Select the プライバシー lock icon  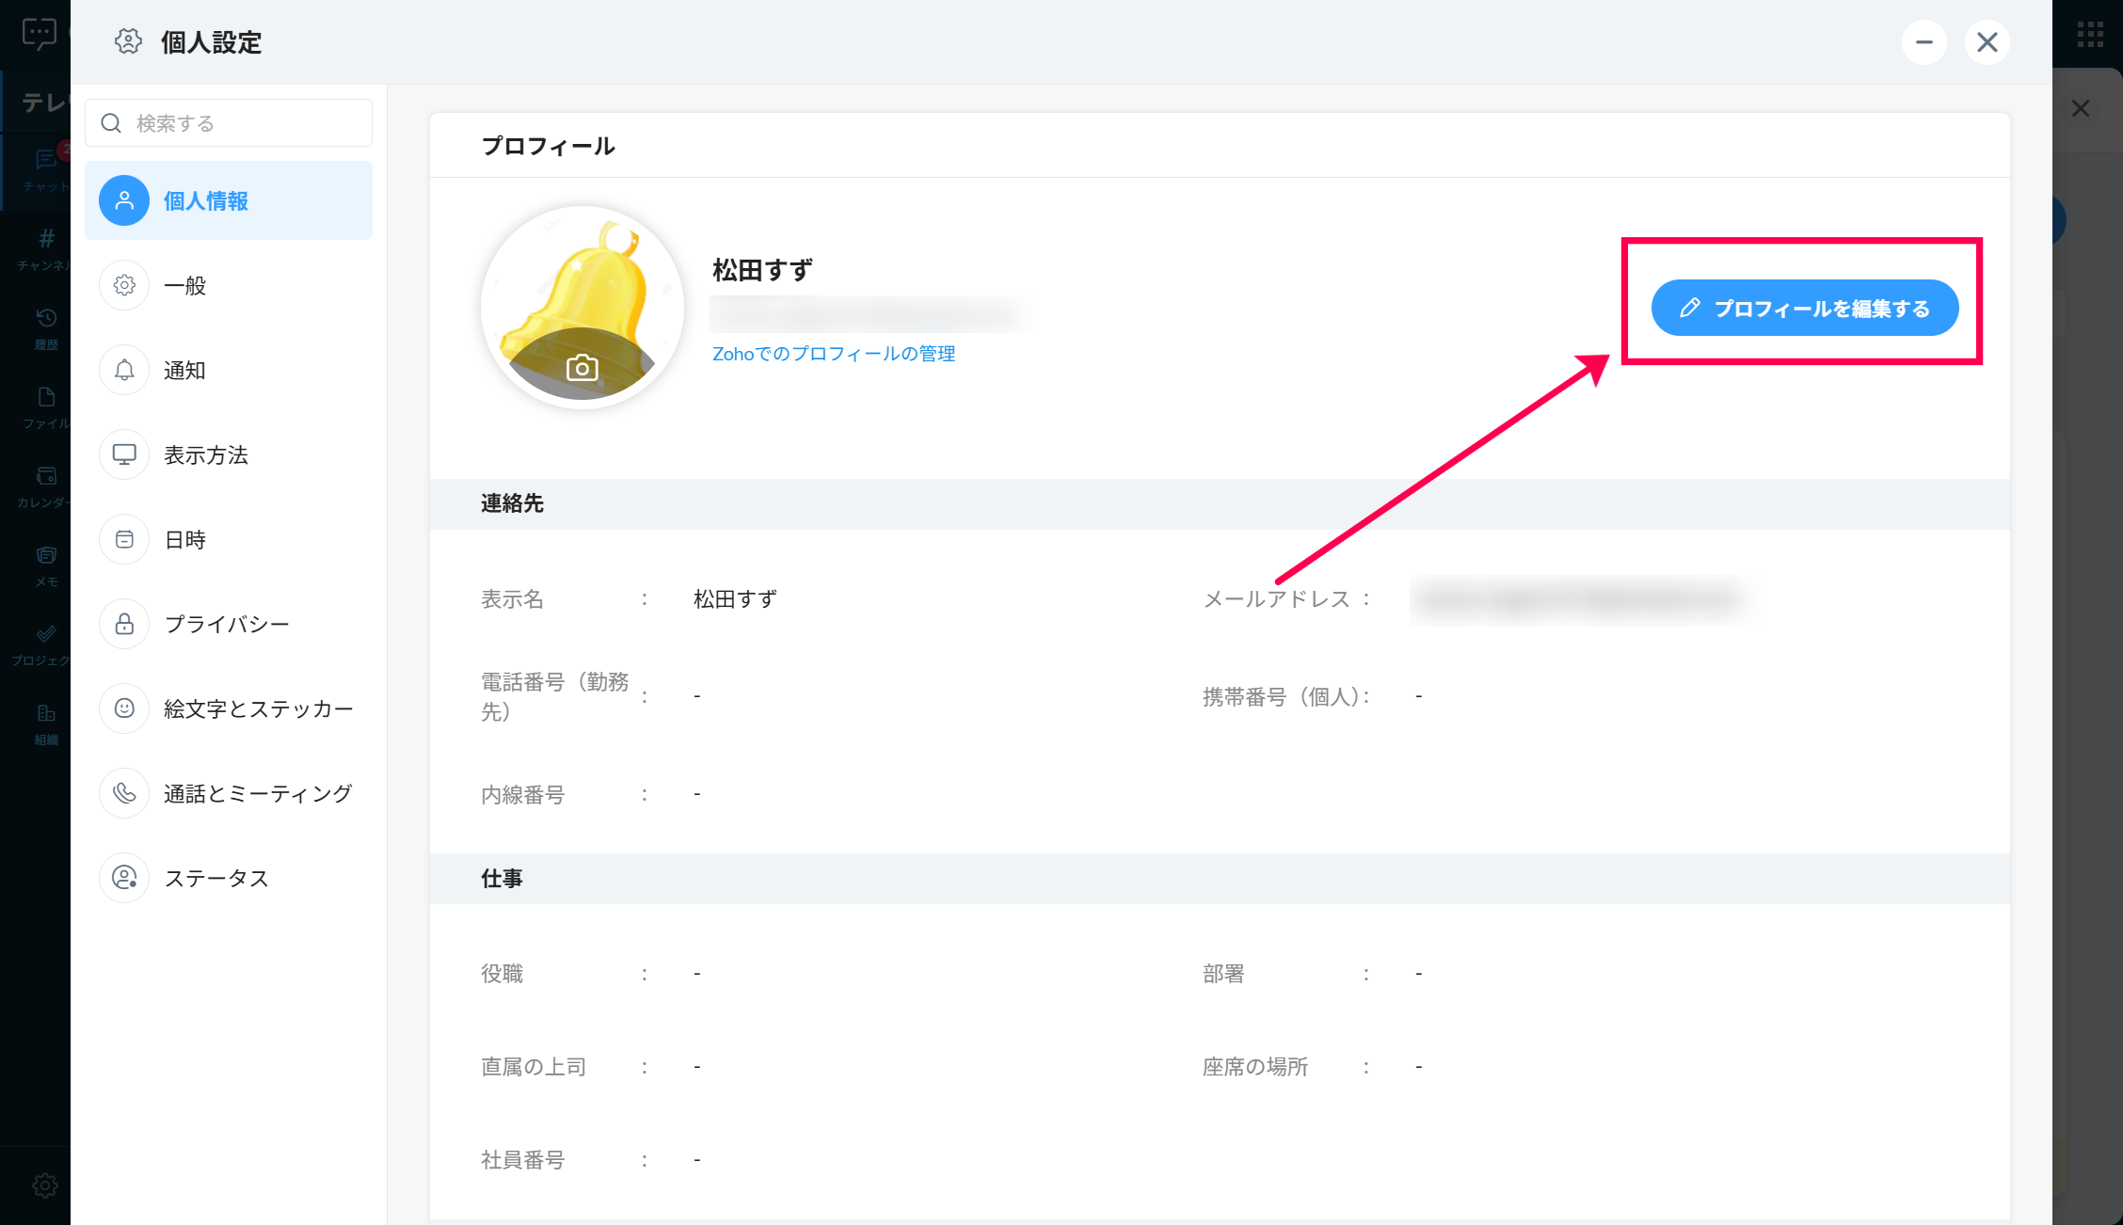pos(124,624)
